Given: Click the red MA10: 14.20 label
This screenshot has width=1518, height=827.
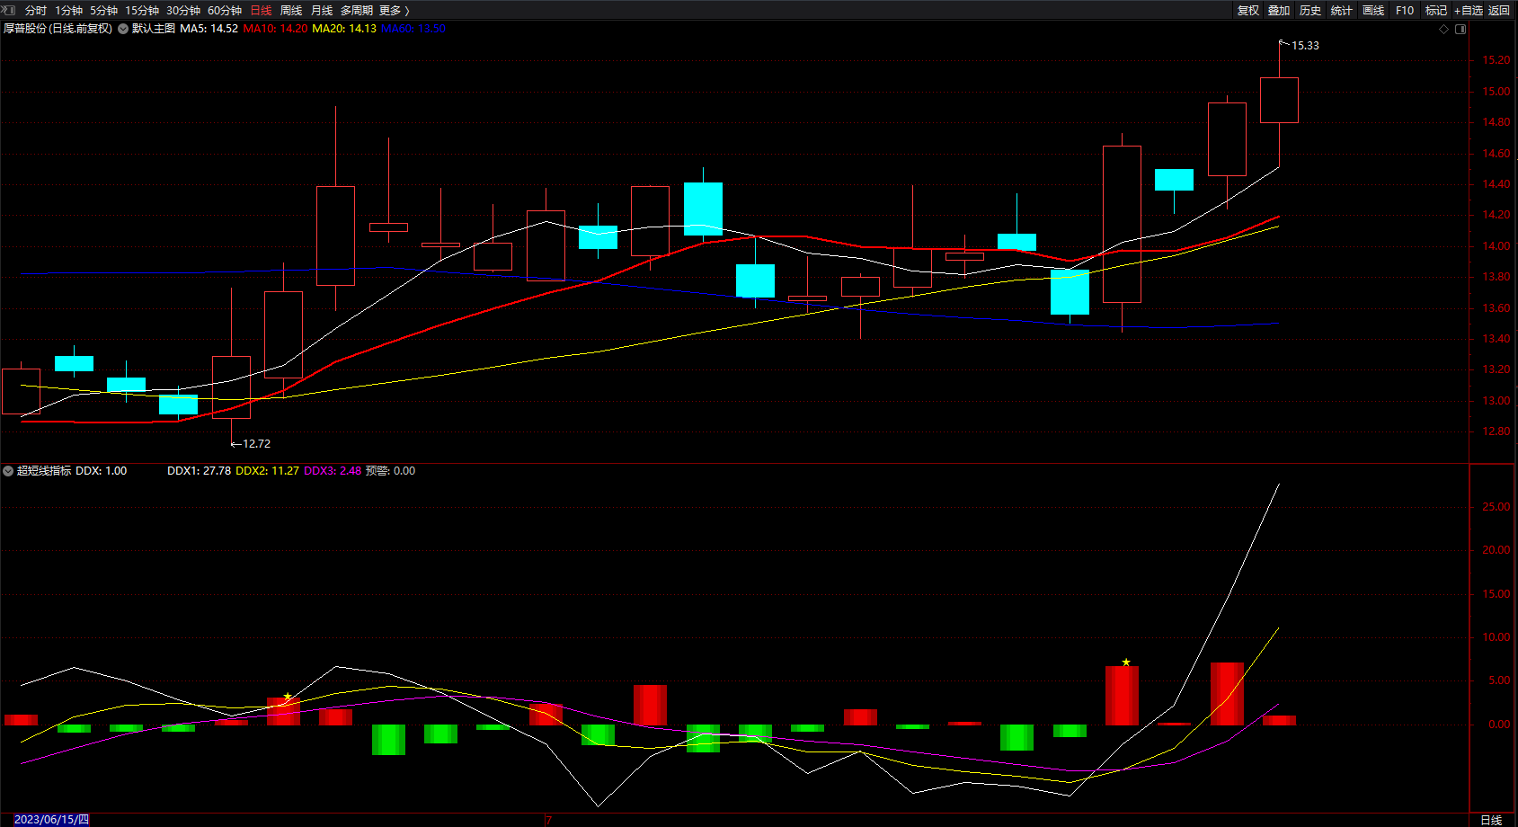Looking at the screenshot, I should coord(275,29).
